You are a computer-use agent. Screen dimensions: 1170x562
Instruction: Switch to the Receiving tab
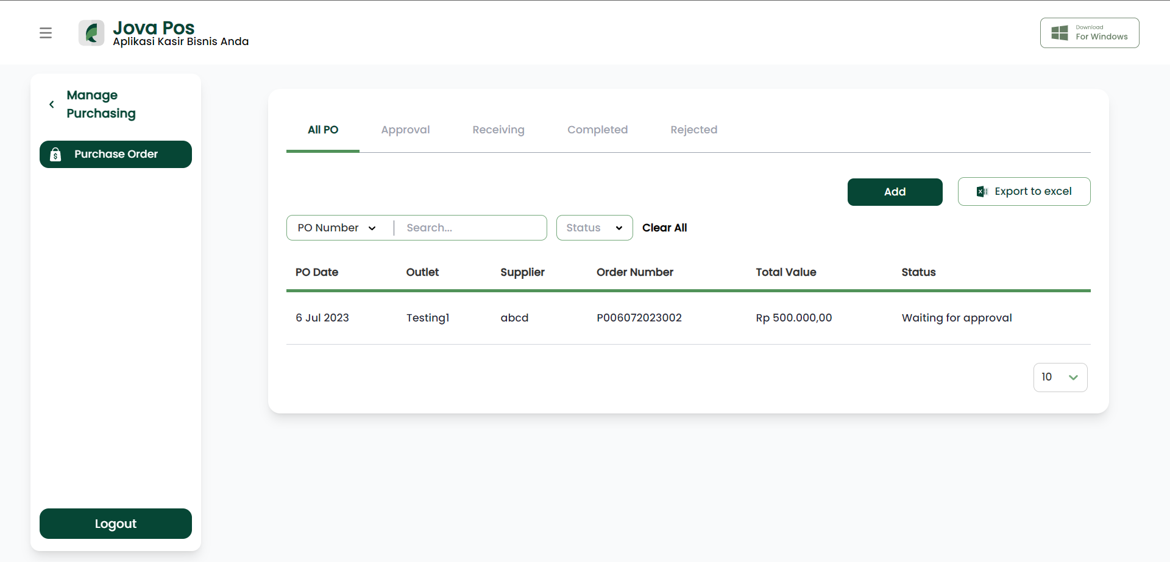point(498,130)
